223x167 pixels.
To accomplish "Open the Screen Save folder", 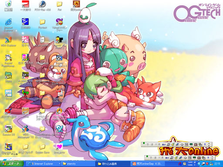I will [42, 149].
